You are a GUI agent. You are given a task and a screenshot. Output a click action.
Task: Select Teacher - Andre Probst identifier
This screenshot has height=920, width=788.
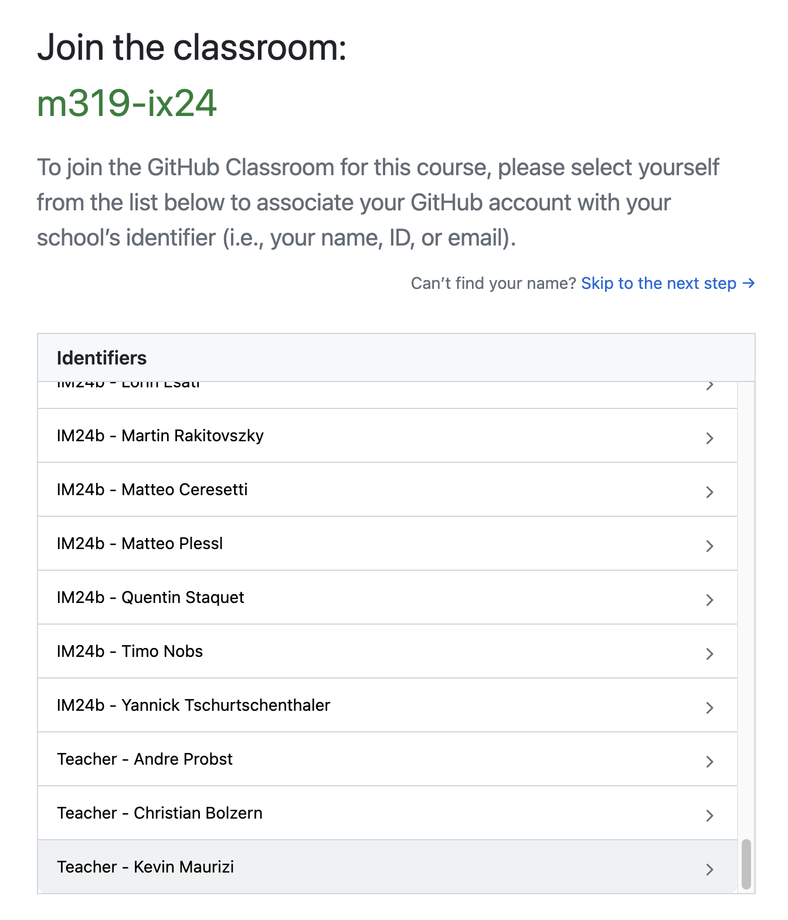(145, 759)
